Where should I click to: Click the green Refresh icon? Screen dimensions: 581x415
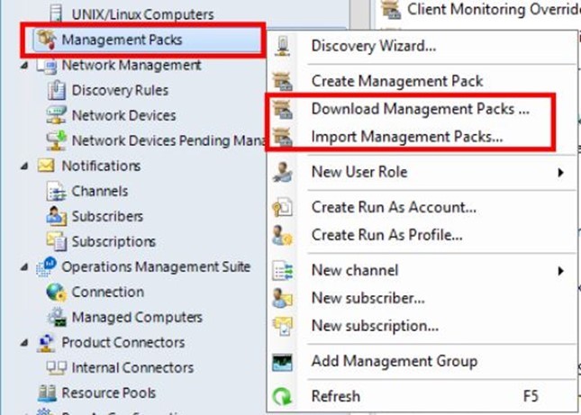[282, 396]
